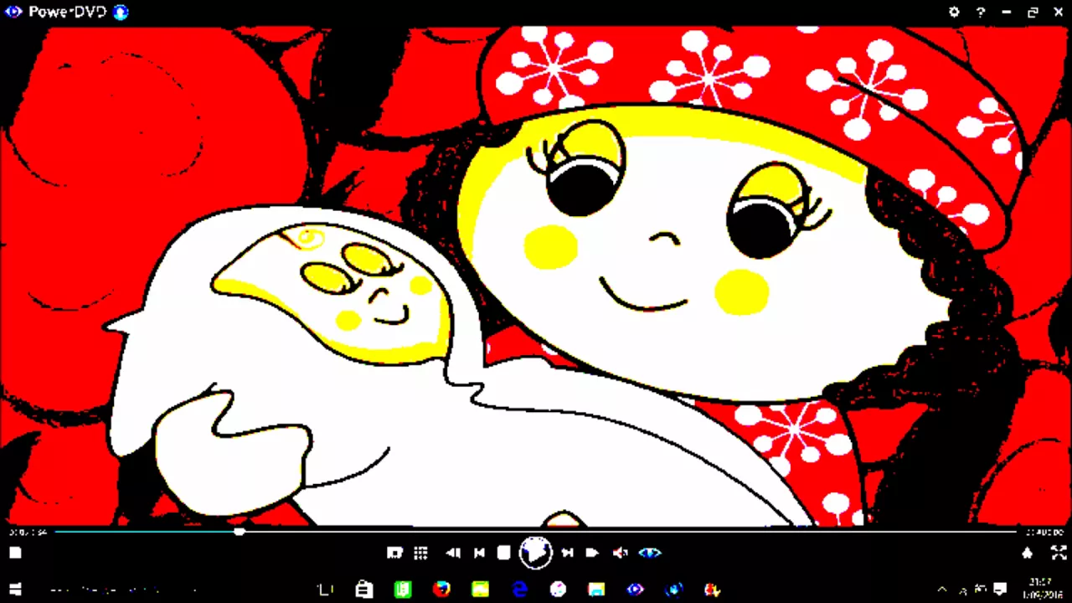
Task: Fast forward the video
Action: click(592, 553)
